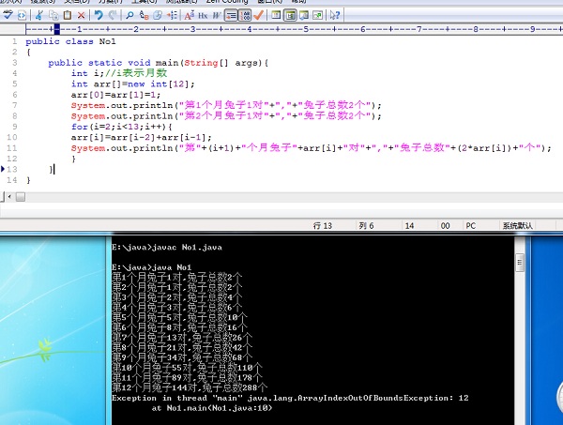The image size is (563, 425).
Task: Click the println line containing "(2*arr[i])"
Action: [x=311, y=148]
